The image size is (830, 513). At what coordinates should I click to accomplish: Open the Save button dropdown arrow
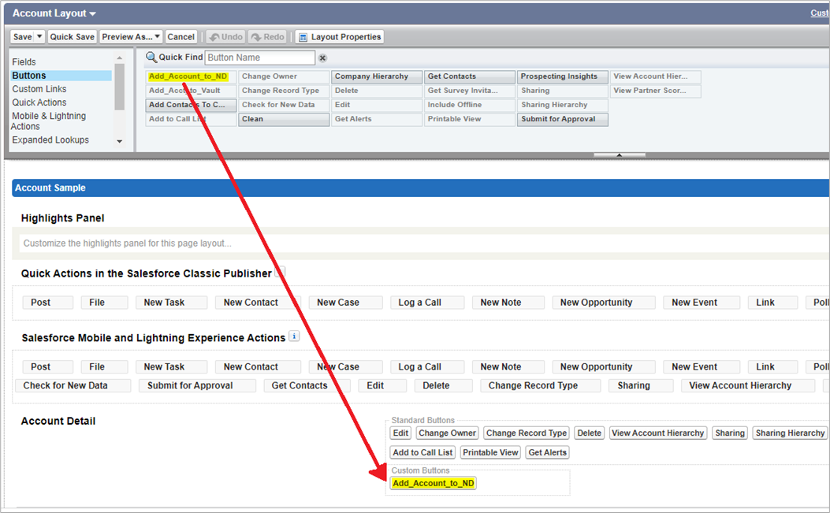[x=38, y=36]
